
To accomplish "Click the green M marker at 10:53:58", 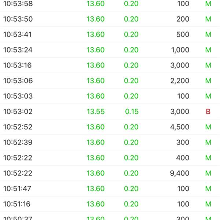I will point(208,4).
